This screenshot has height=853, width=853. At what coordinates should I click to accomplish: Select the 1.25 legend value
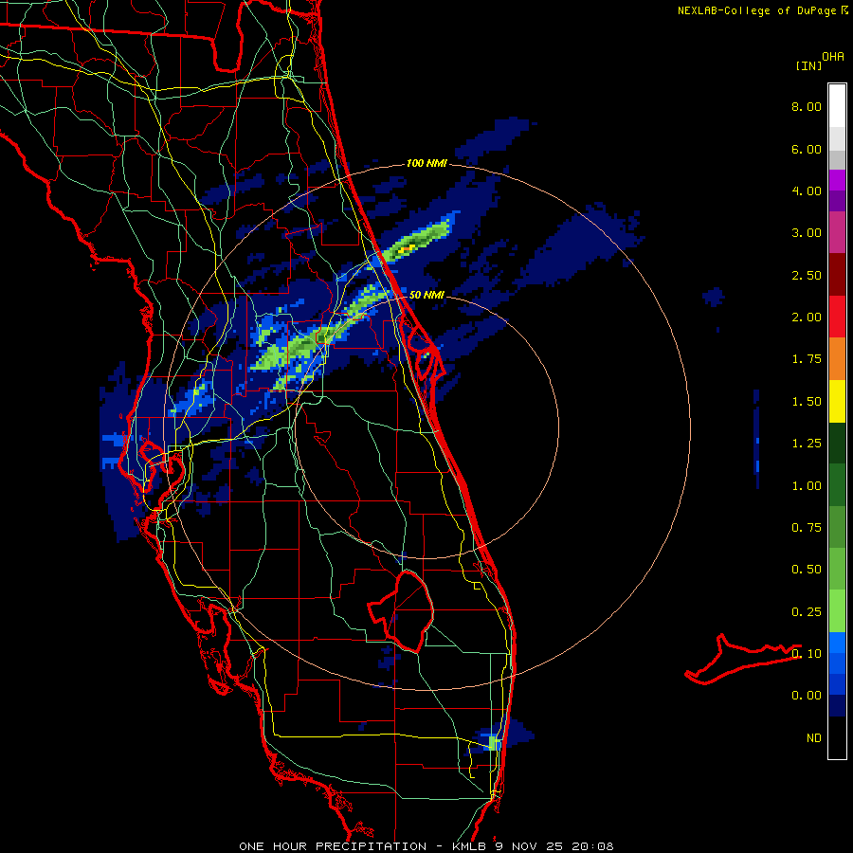(x=807, y=444)
